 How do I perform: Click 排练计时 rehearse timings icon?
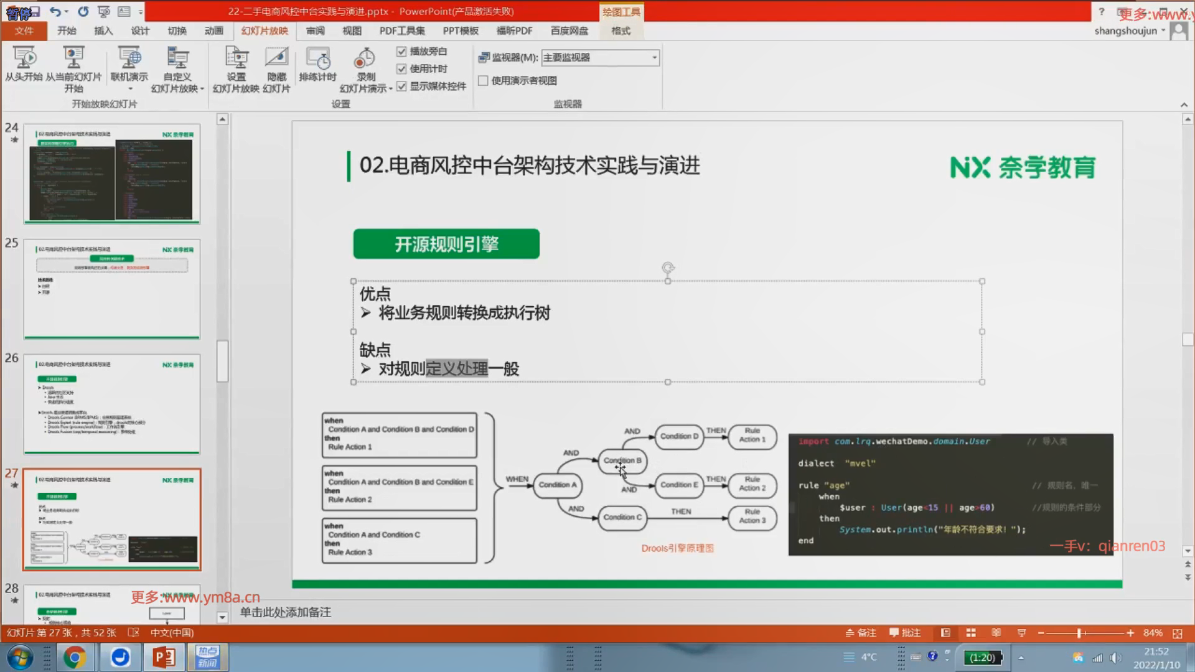tap(317, 58)
